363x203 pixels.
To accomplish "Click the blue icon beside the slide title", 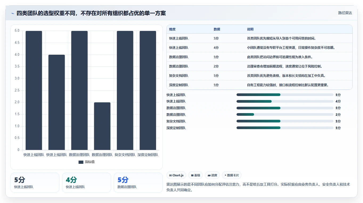I will [13, 13].
